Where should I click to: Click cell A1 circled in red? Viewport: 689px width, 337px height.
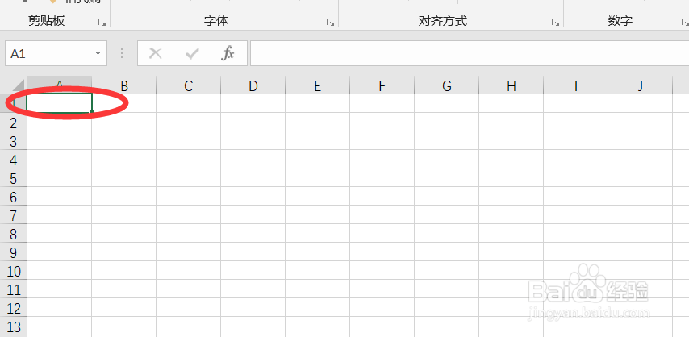click(60, 103)
